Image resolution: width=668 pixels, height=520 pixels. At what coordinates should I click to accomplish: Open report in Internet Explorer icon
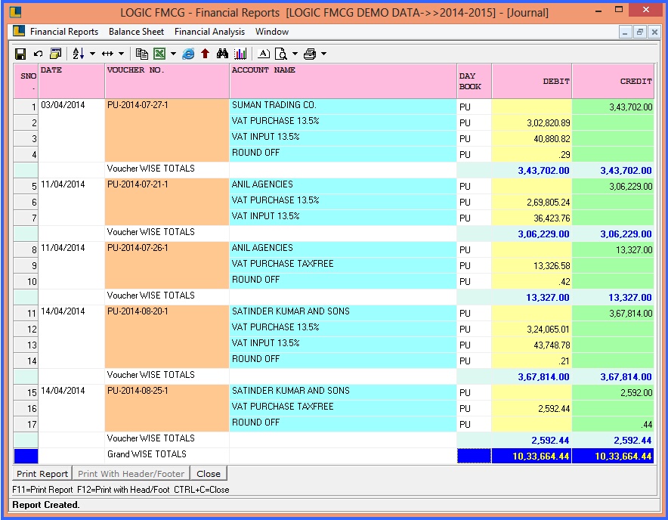pos(188,54)
